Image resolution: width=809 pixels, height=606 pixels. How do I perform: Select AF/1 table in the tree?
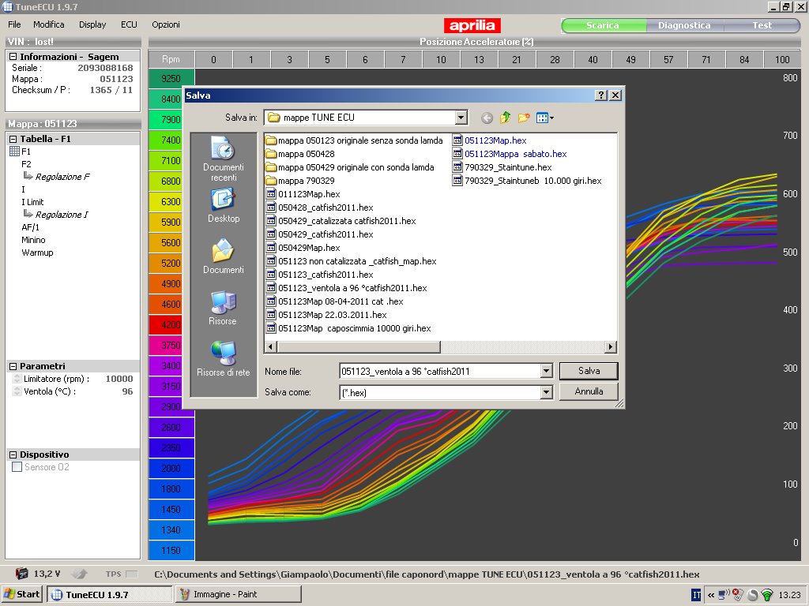click(x=31, y=227)
